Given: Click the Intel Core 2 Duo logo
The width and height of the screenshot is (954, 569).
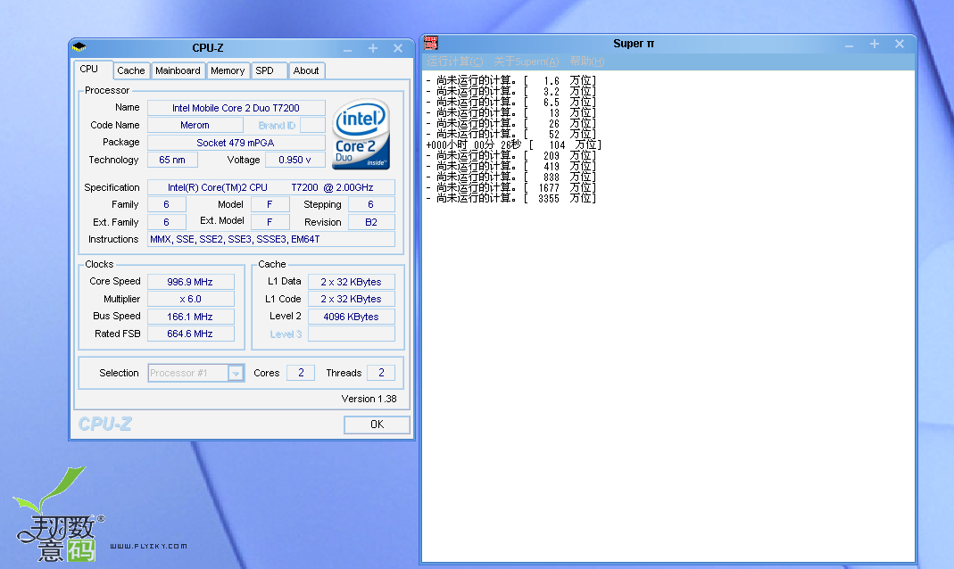Looking at the screenshot, I should [361, 134].
